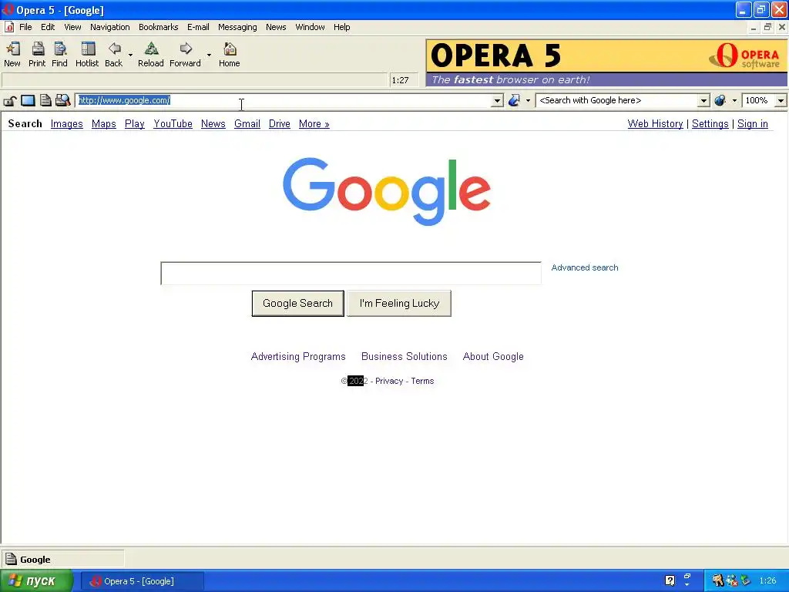Toggle image loading blue square icon
The height and width of the screenshot is (592, 789).
point(29,101)
